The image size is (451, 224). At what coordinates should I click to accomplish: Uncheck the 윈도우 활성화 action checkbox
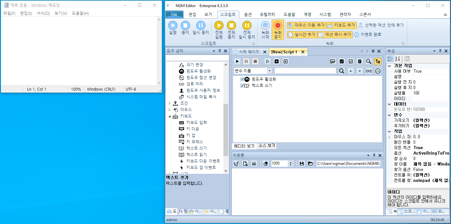242,79
